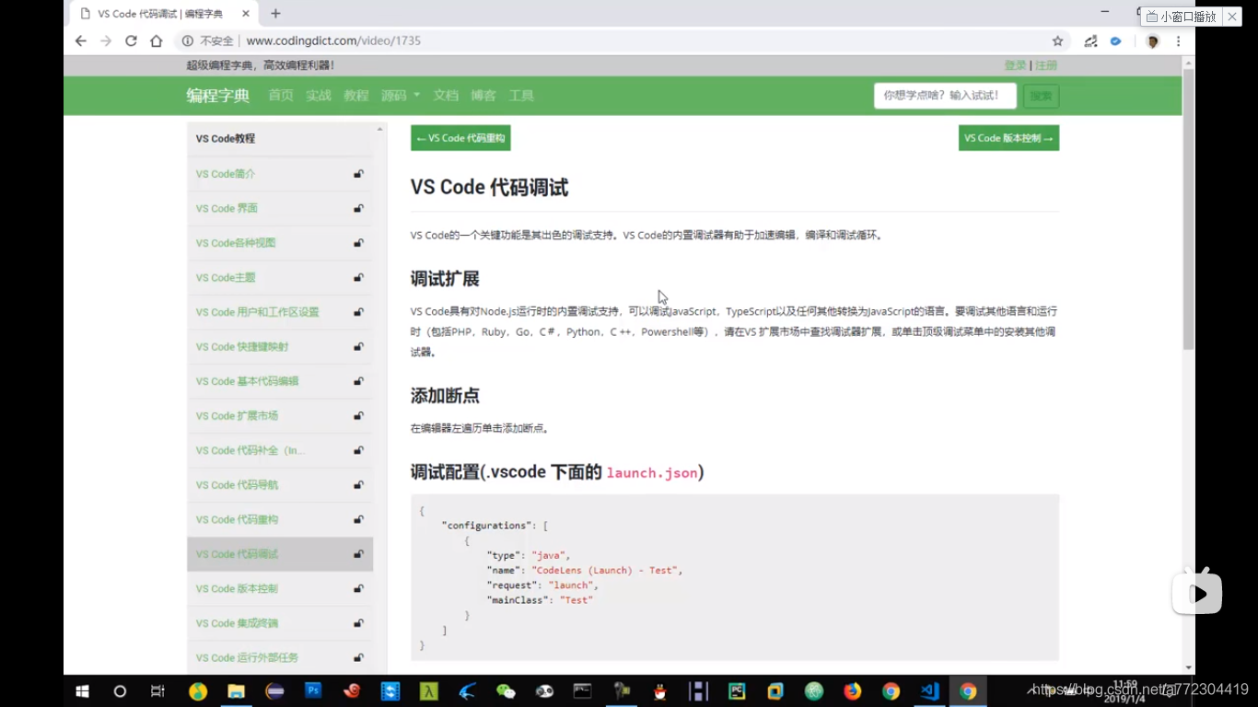Click the blue extension icon in toolbar

click(x=1115, y=41)
